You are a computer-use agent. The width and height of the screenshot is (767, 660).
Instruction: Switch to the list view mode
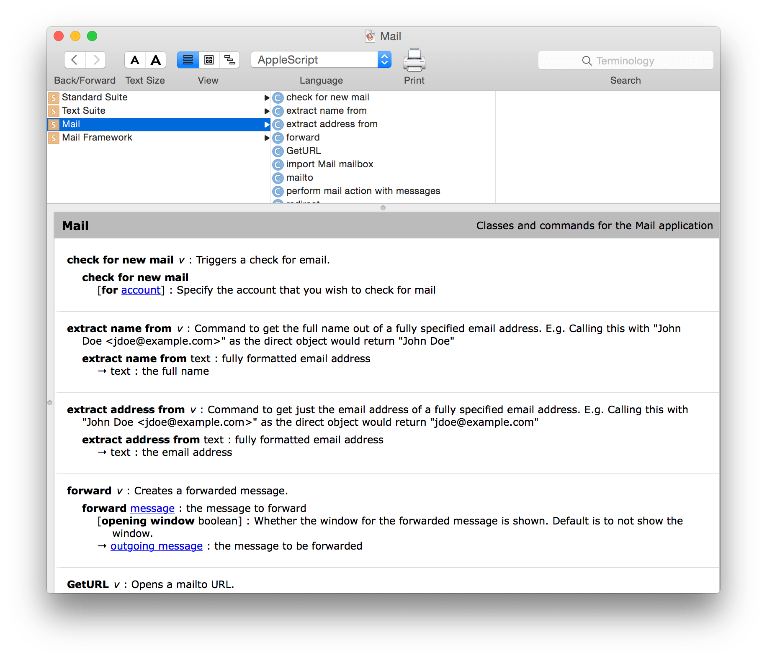tap(188, 60)
